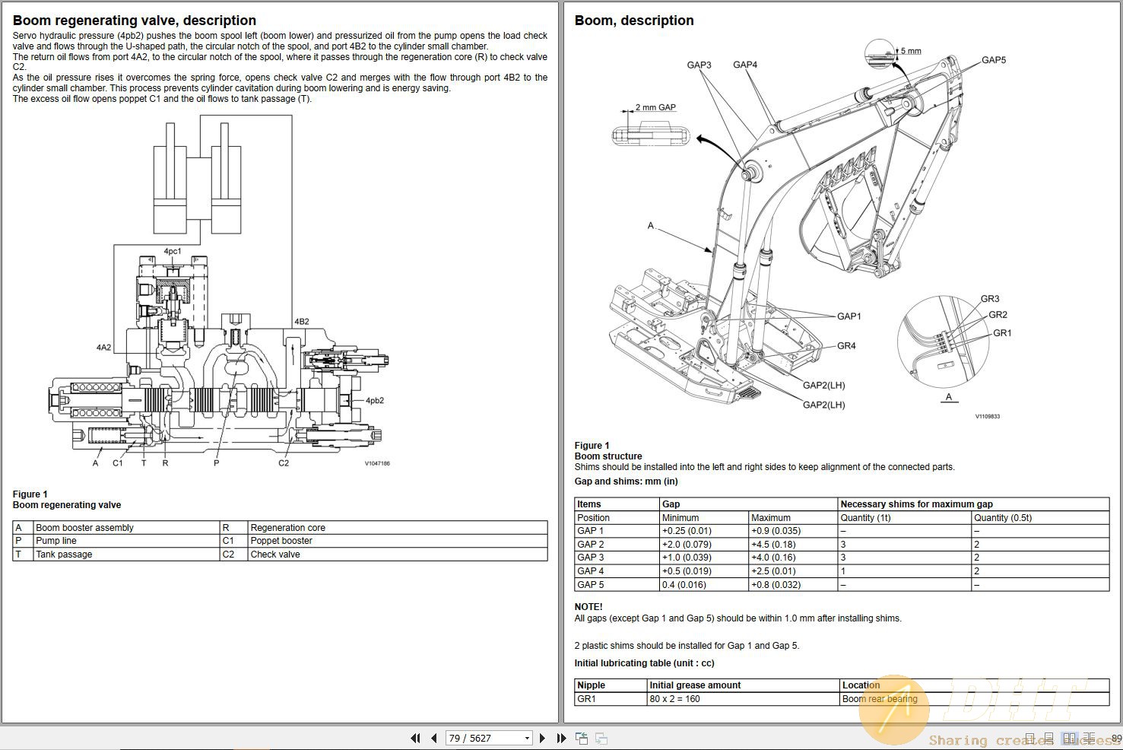
Task: Click the 'Check valve' table cell
Action: tap(397, 555)
